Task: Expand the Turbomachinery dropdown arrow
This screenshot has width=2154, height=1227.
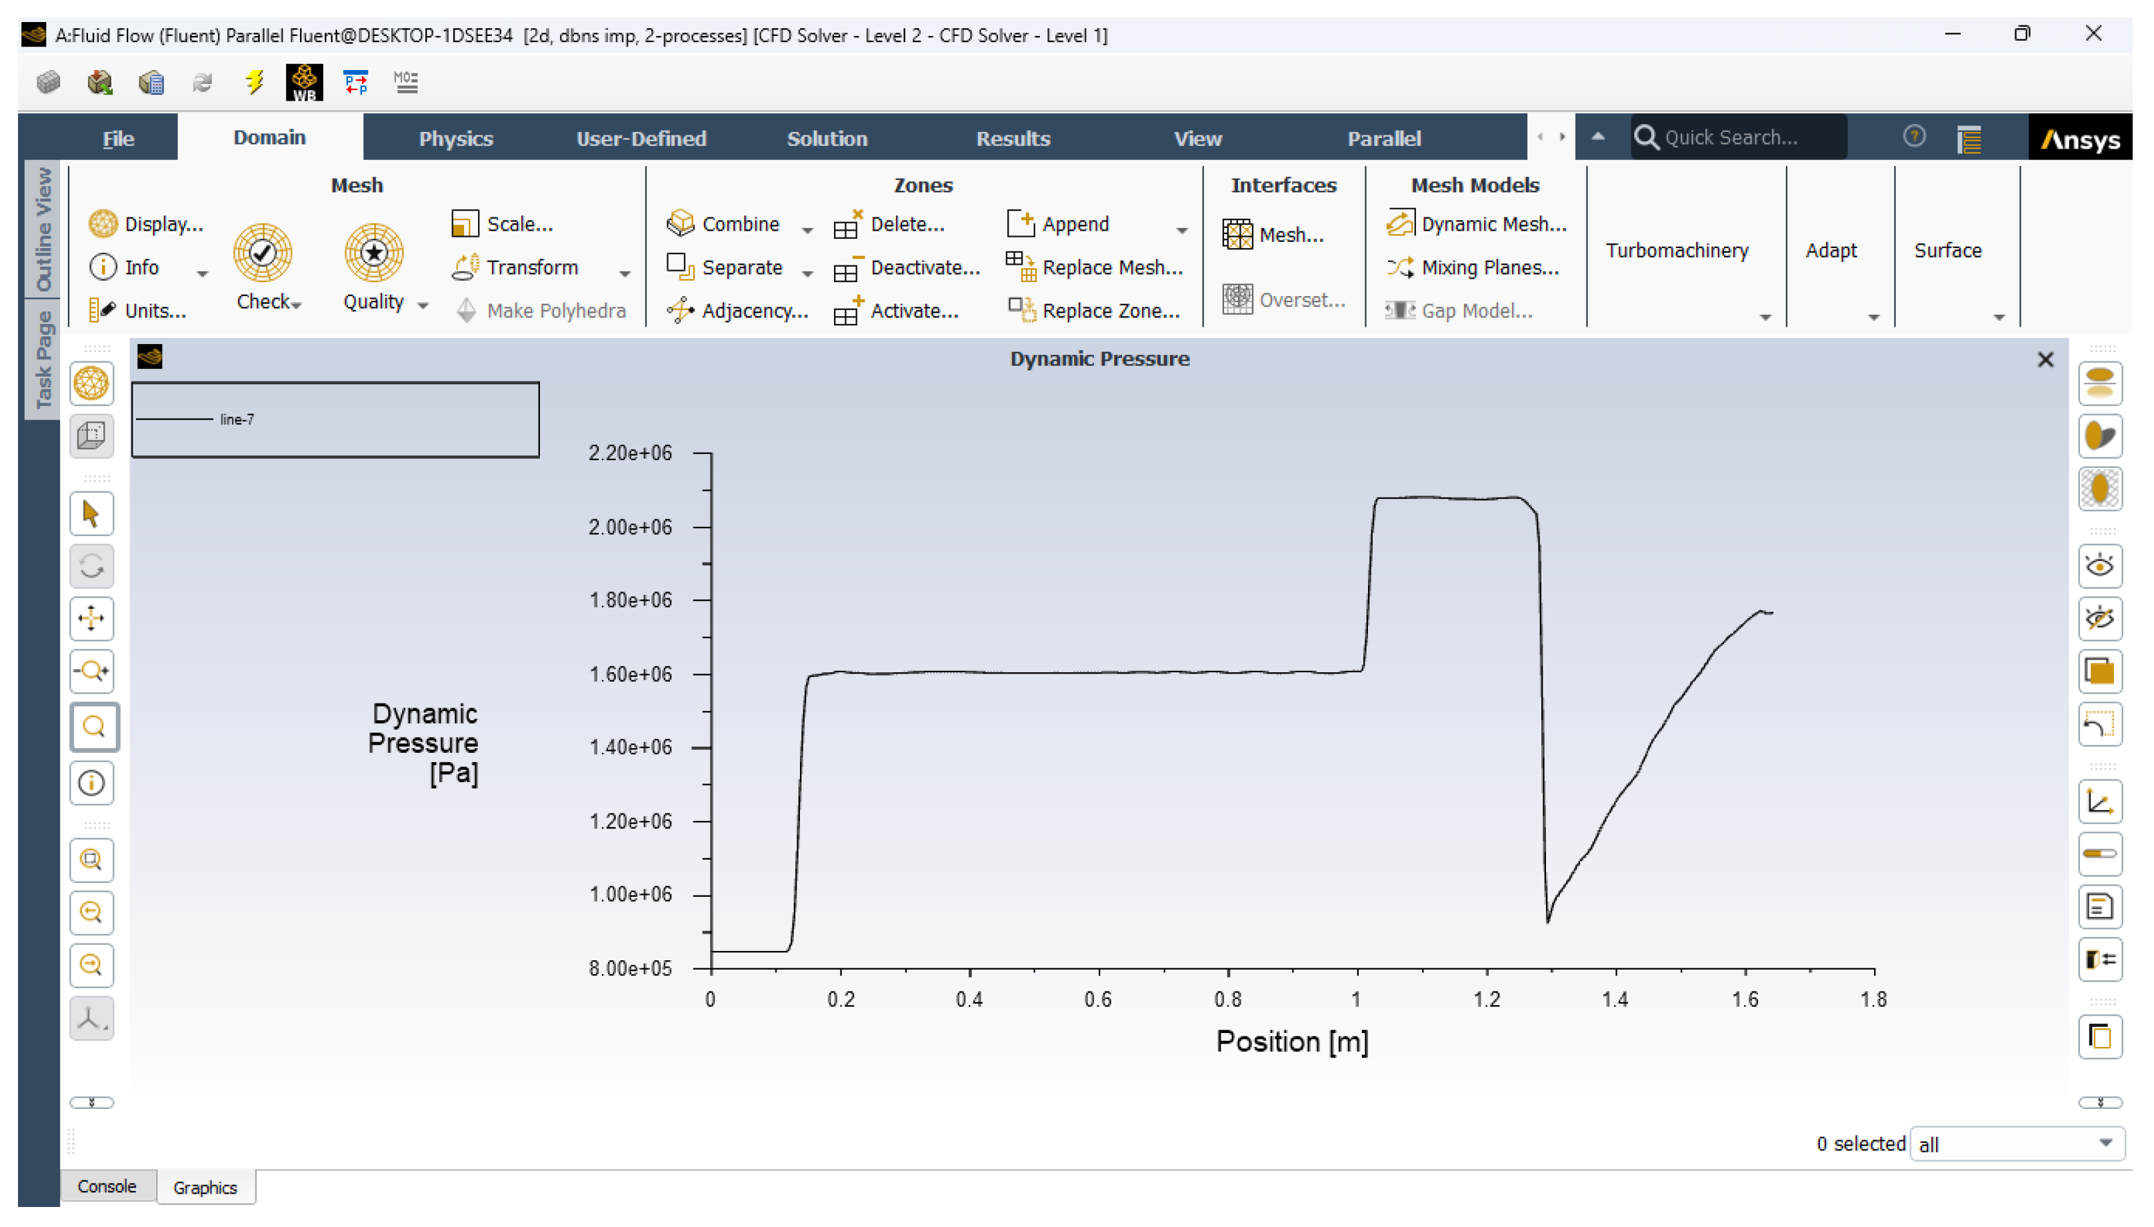Action: click(x=1764, y=317)
